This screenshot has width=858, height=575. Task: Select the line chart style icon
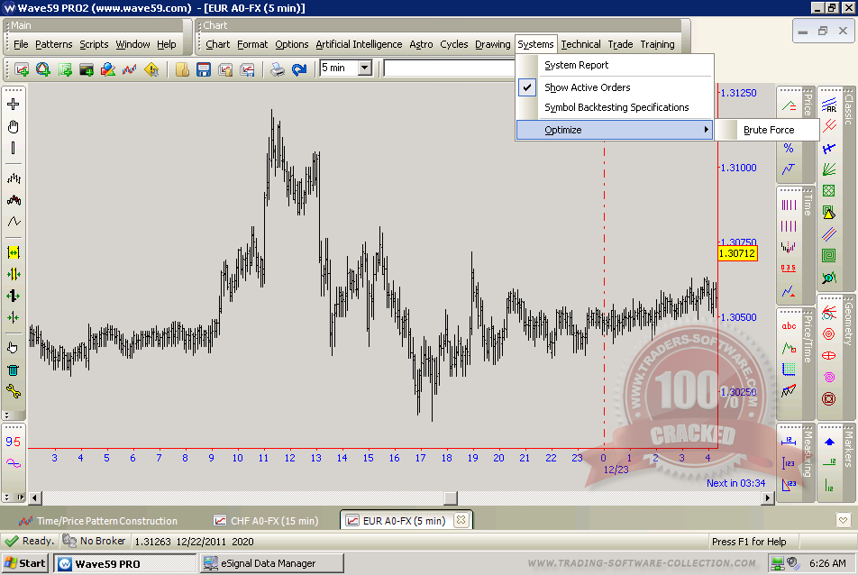(x=14, y=222)
